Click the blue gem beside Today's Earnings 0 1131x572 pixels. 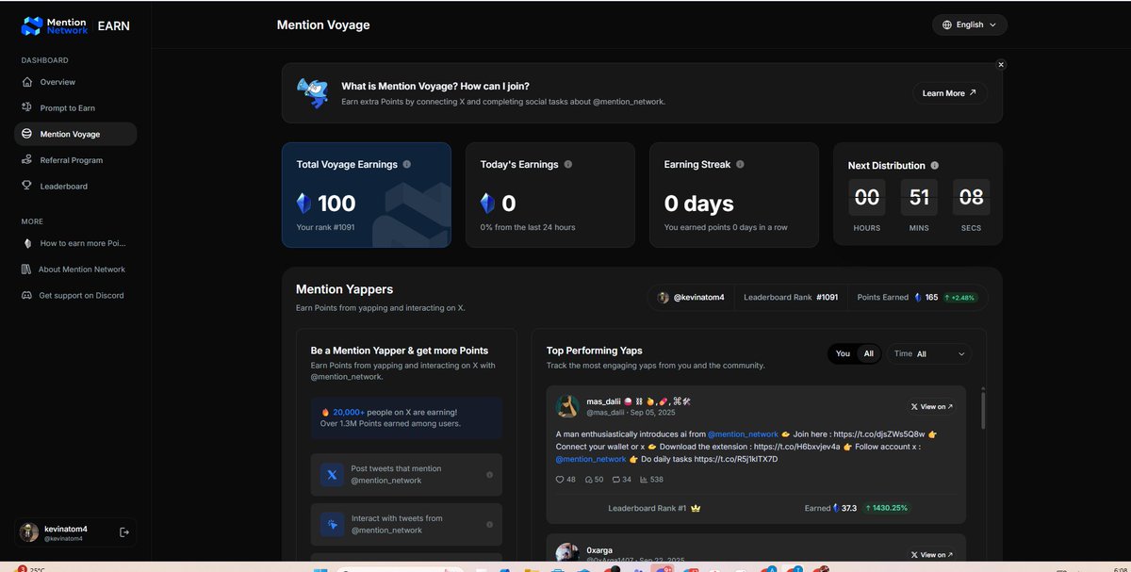pyautogui.click(x=486, y=203)
